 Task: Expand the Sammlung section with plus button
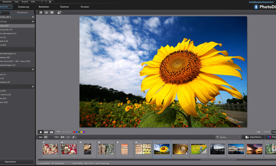33,22
